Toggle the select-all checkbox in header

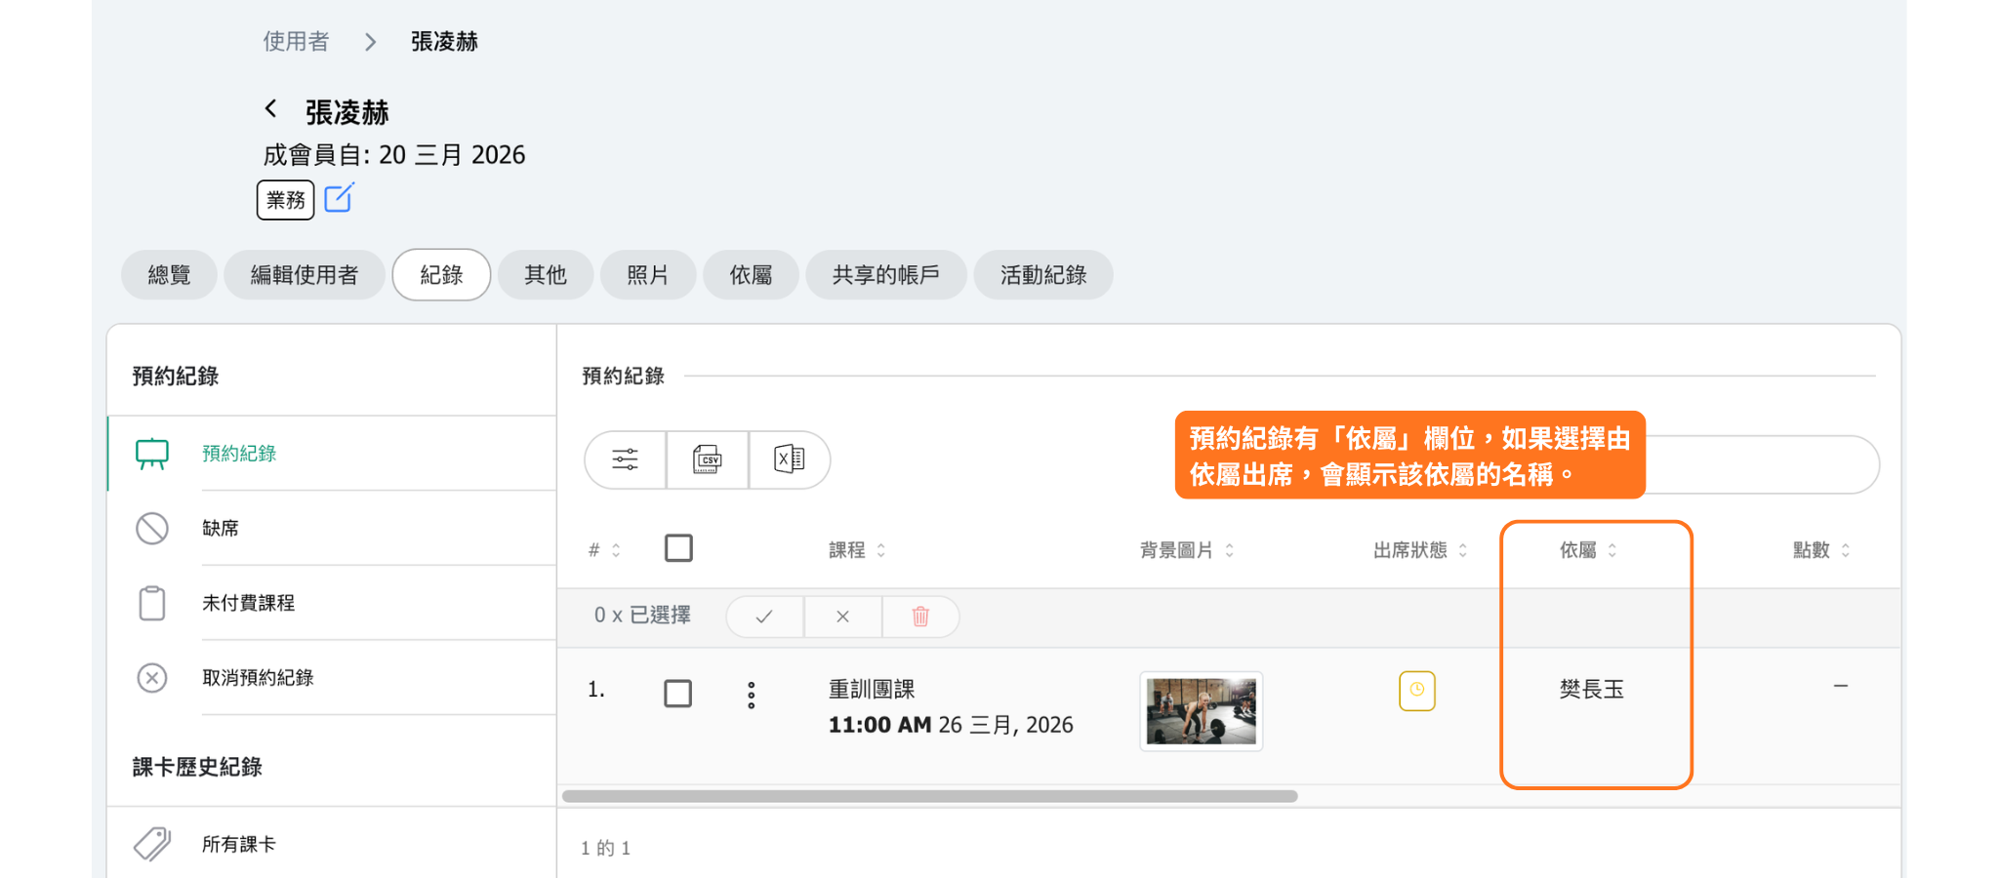(678, 548)
